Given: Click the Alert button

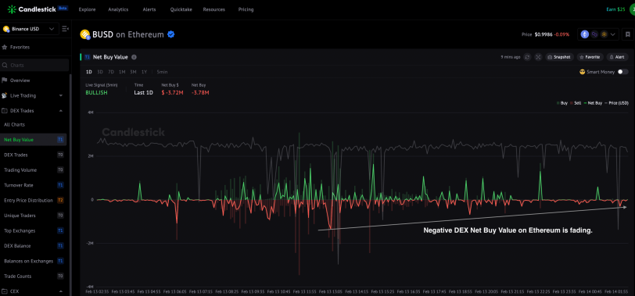Looking at the screenshot, I should click(617, 57).
